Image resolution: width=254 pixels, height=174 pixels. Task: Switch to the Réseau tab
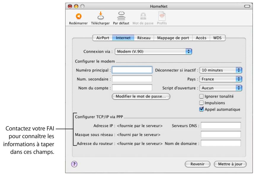[144, 38]
